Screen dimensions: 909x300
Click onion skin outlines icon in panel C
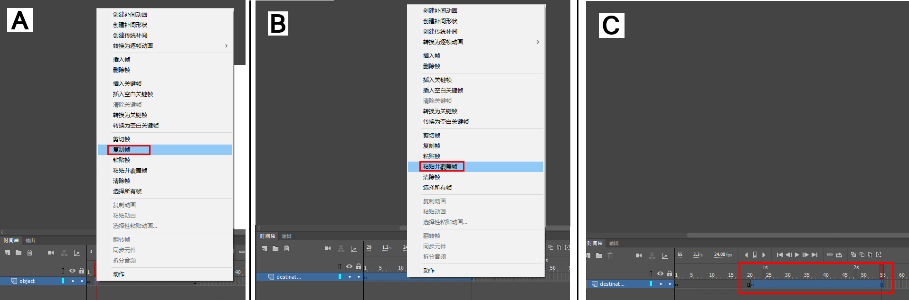pos(862,255)
